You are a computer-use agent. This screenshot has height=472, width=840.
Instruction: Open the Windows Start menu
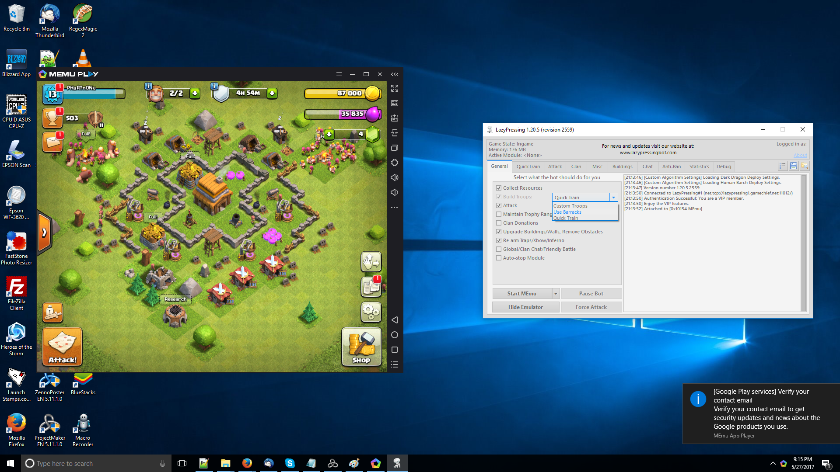click(x=10, y=463)
